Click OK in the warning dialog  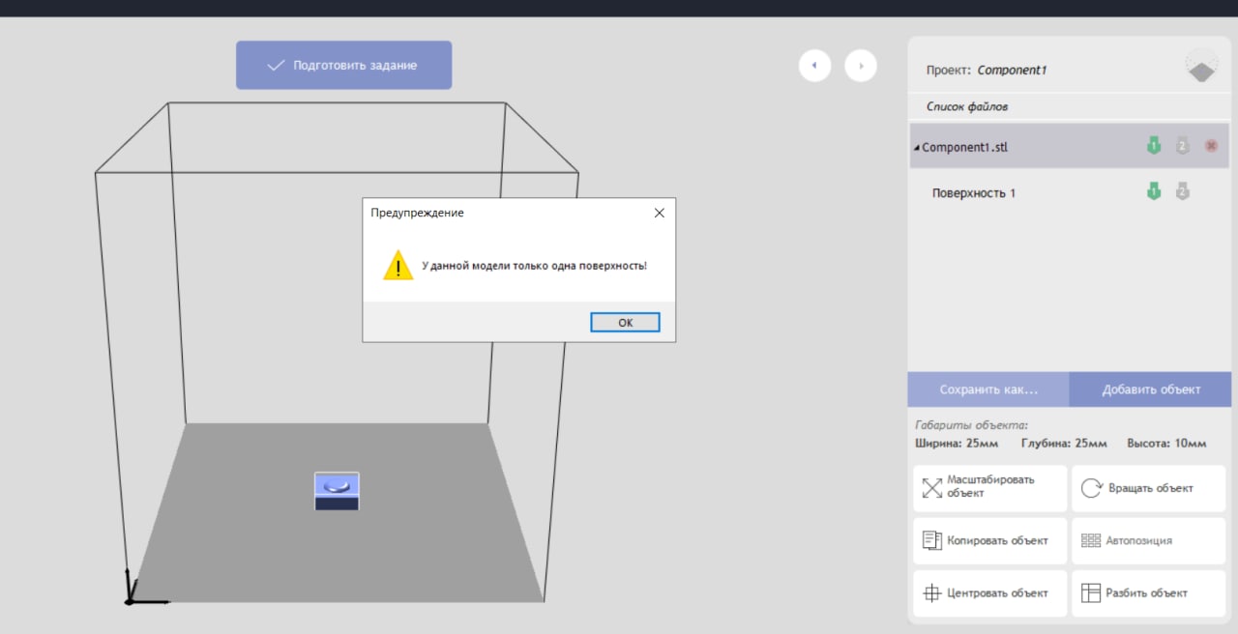[625, 322]
